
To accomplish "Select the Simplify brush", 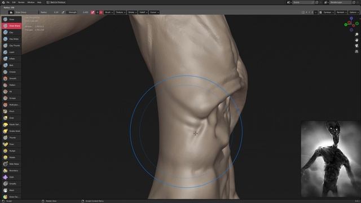I will pos(11,184).
